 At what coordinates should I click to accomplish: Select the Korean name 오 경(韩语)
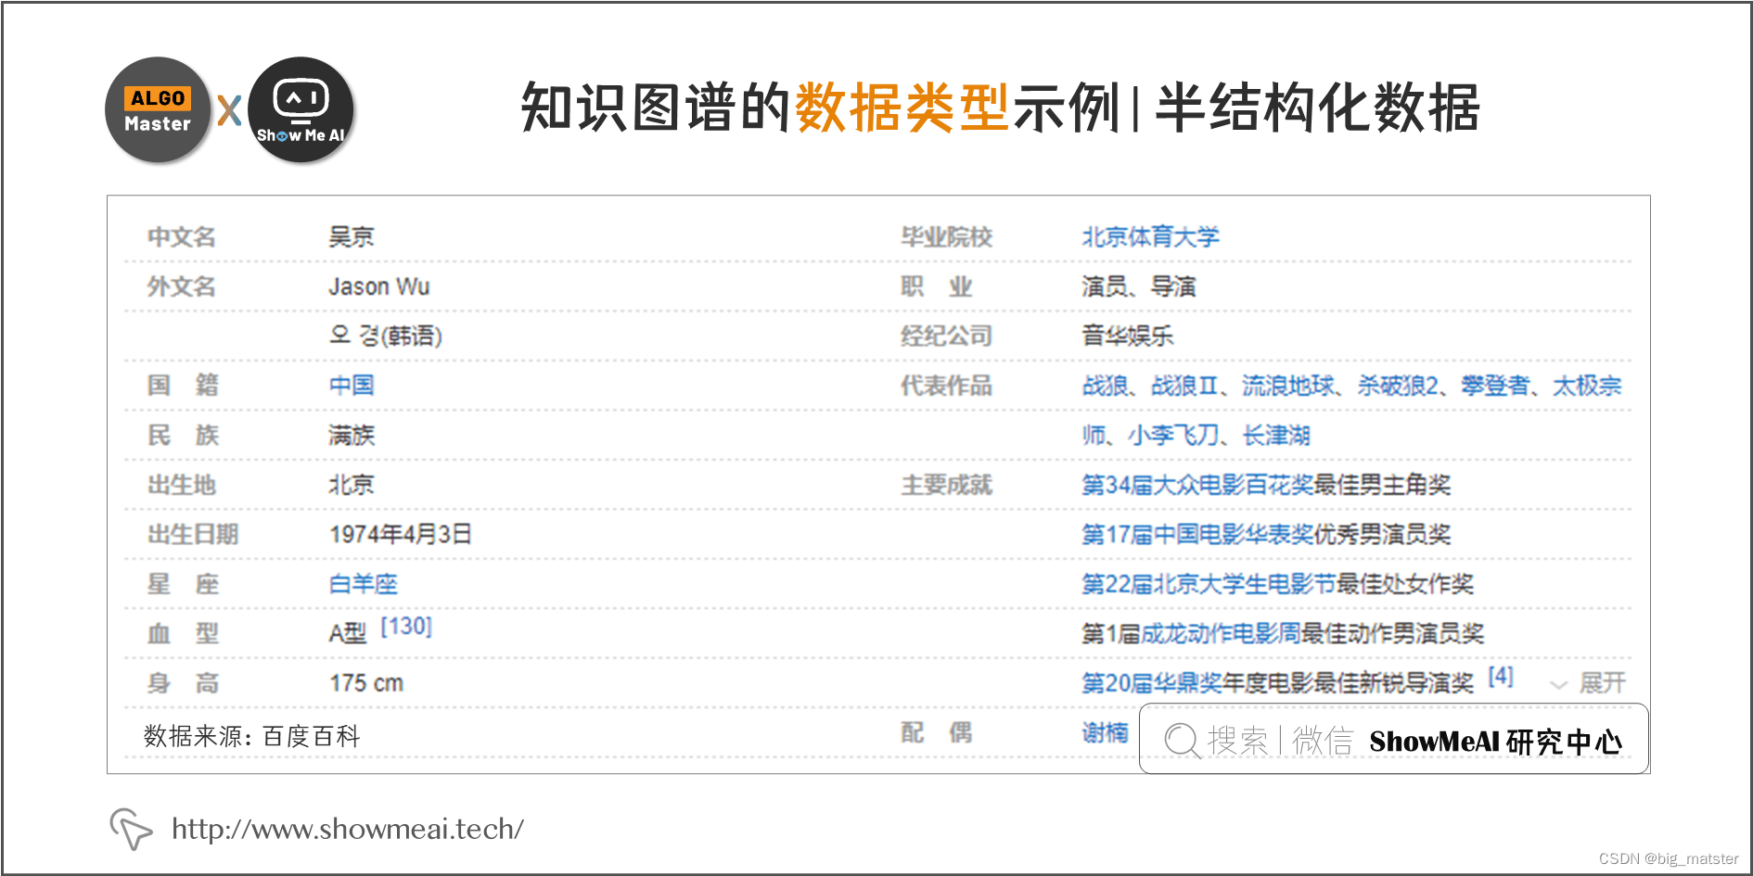click(x=386, y=336)
